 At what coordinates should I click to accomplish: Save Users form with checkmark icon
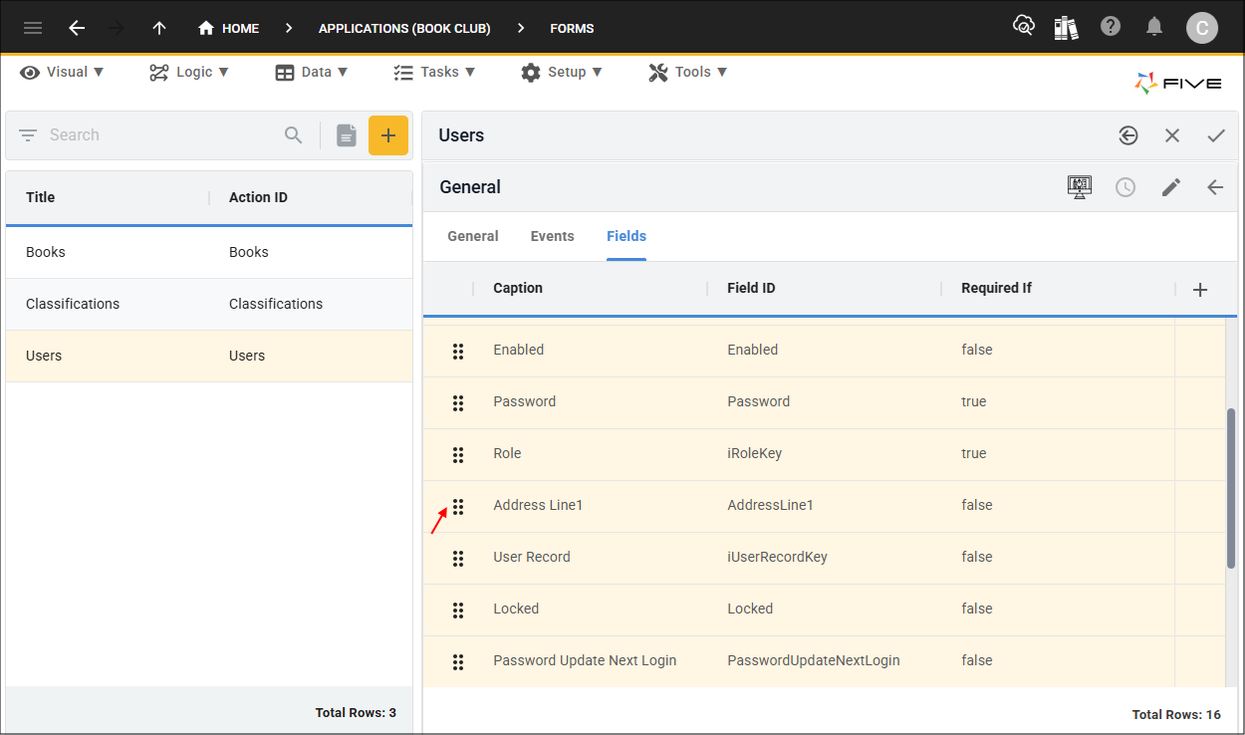pos(1216,135)
